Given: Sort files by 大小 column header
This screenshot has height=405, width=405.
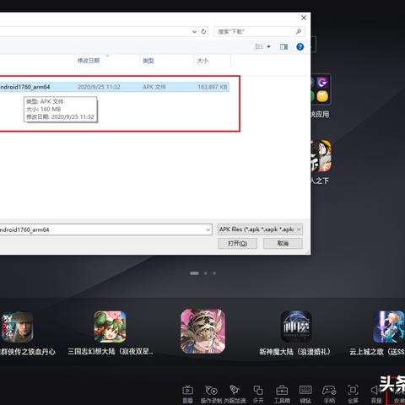Looking at the screenshot, I should (202, 61).
